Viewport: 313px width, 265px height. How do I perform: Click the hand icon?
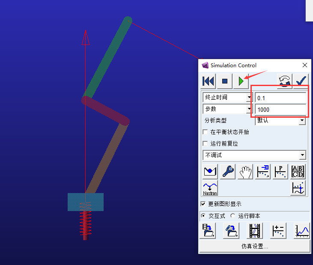point(245,172)
